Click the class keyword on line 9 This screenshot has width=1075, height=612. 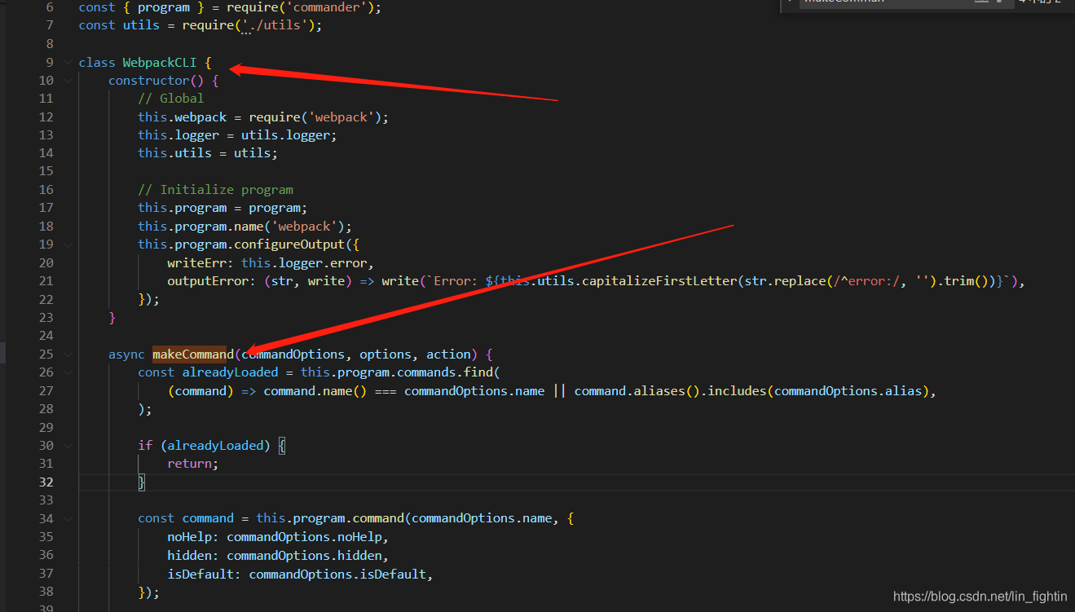click(97, 62)
